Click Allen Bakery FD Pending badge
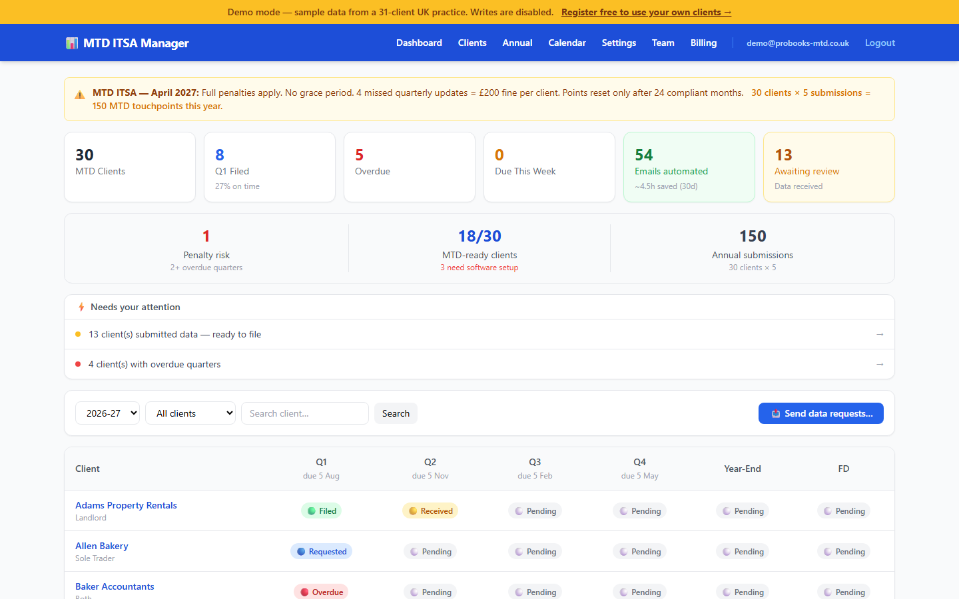 click(844, 552)
